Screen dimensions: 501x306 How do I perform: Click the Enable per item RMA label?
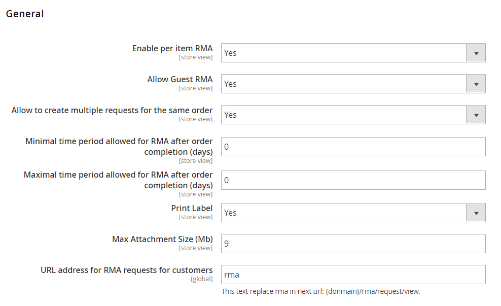[x=172, y=48]
